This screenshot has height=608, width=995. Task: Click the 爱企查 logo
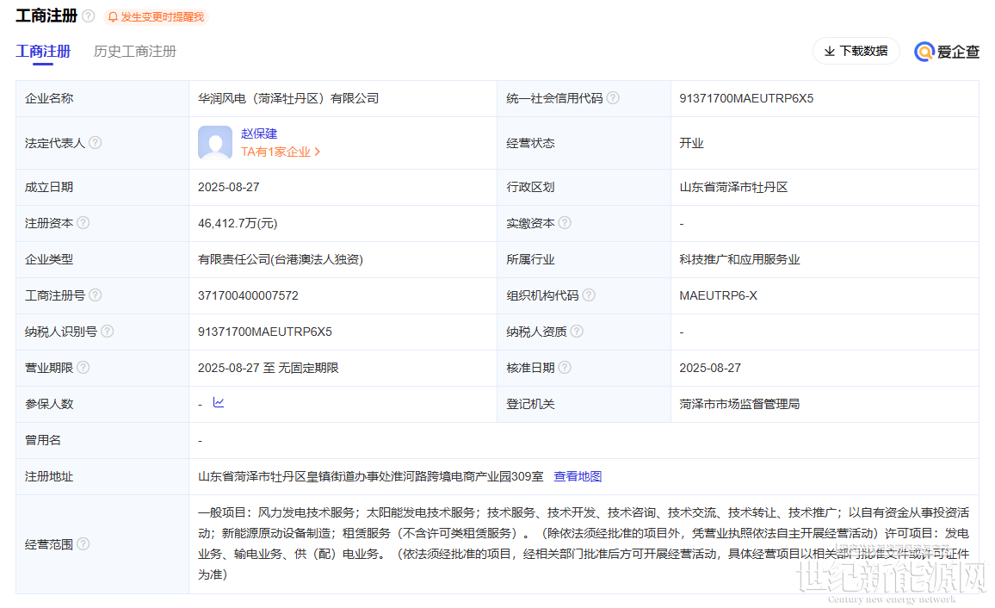pos(947,52)
